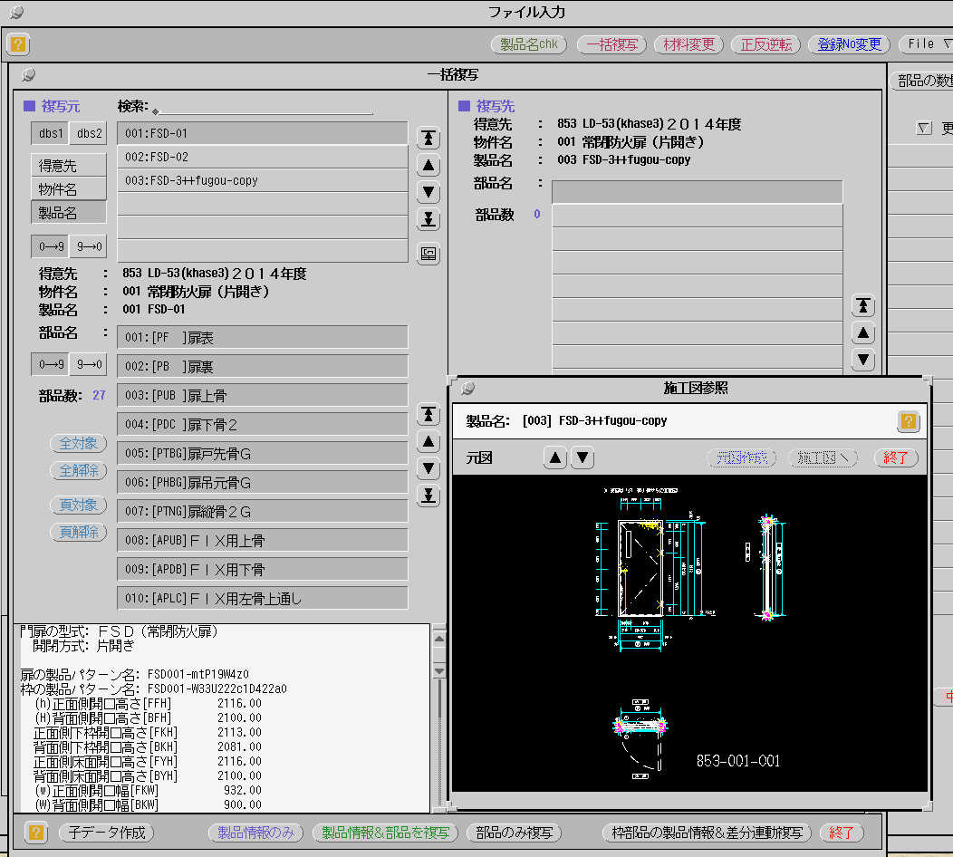Click the 一括複写 window menu icon
Viewport: 953px width, 857px height.
pyautogui.click(x=29, y=75)
